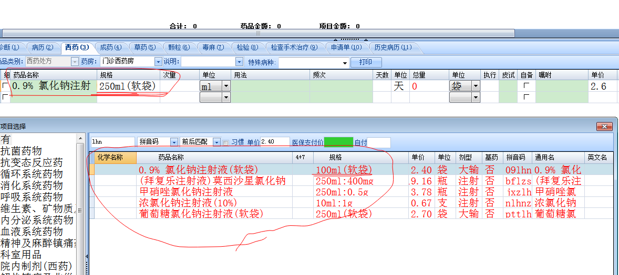Switch to the 病历(2) tab
This screenshot has height=275, width=619.
[x=42, y=48]
